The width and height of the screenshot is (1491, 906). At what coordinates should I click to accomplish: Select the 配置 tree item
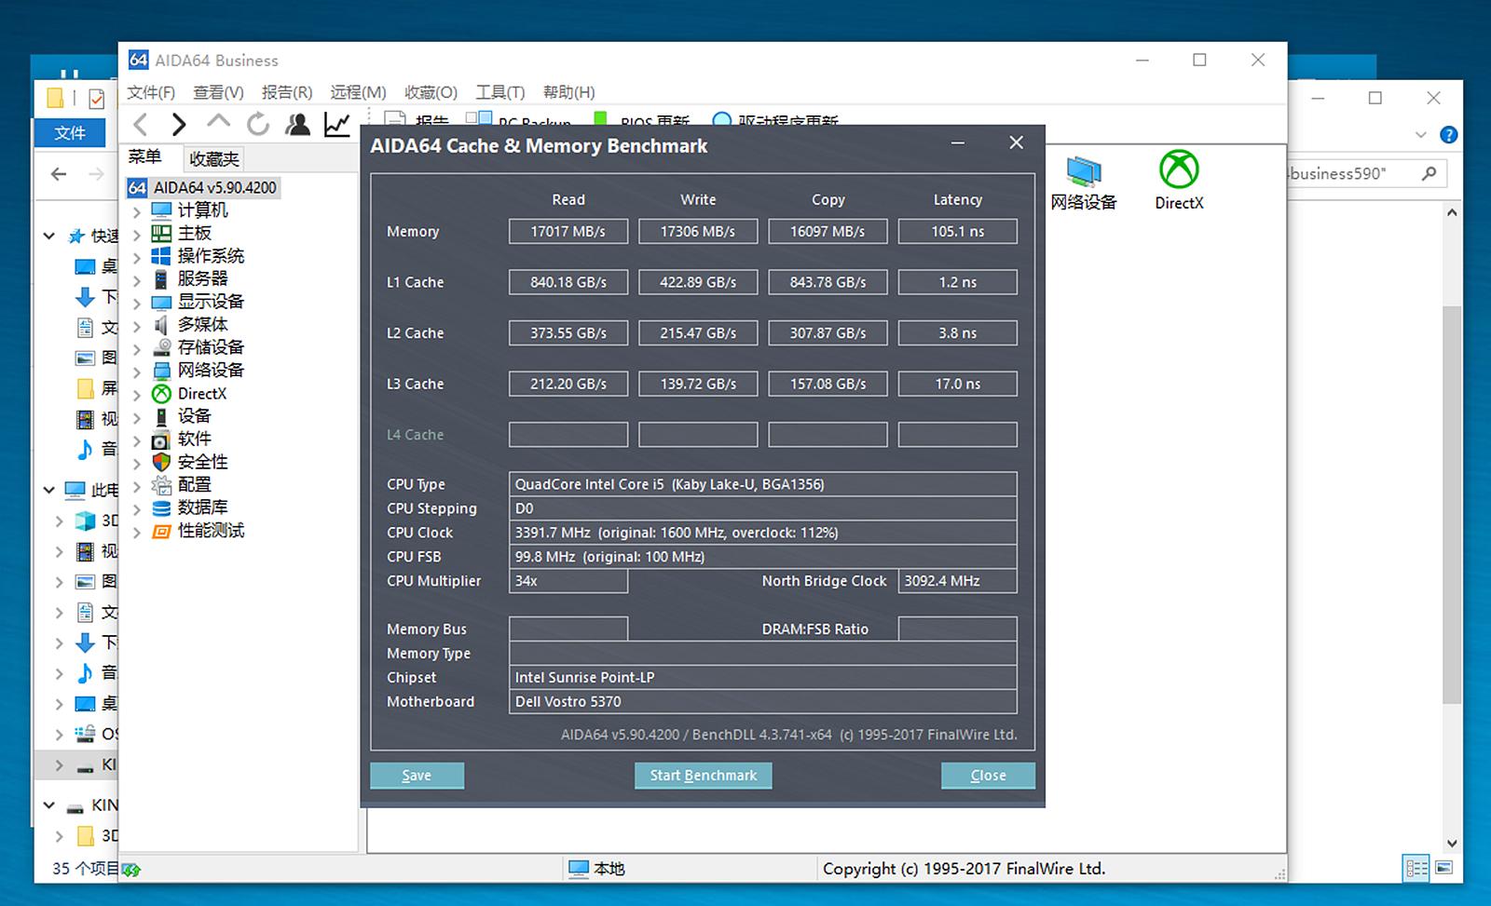(194, 484)
